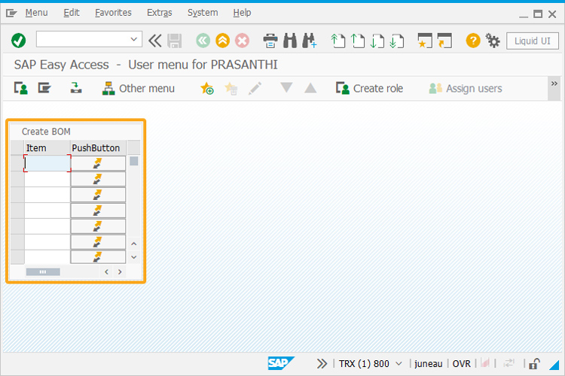Click the green Back icon

click(x=203, y=41)
